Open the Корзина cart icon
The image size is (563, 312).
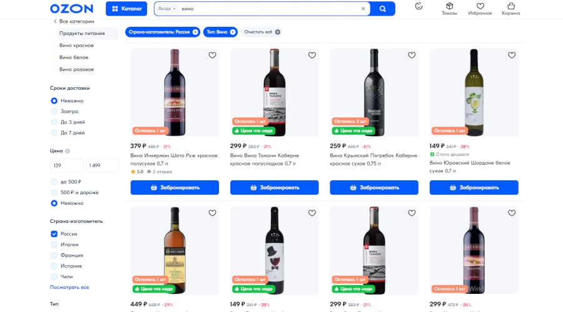510,6
